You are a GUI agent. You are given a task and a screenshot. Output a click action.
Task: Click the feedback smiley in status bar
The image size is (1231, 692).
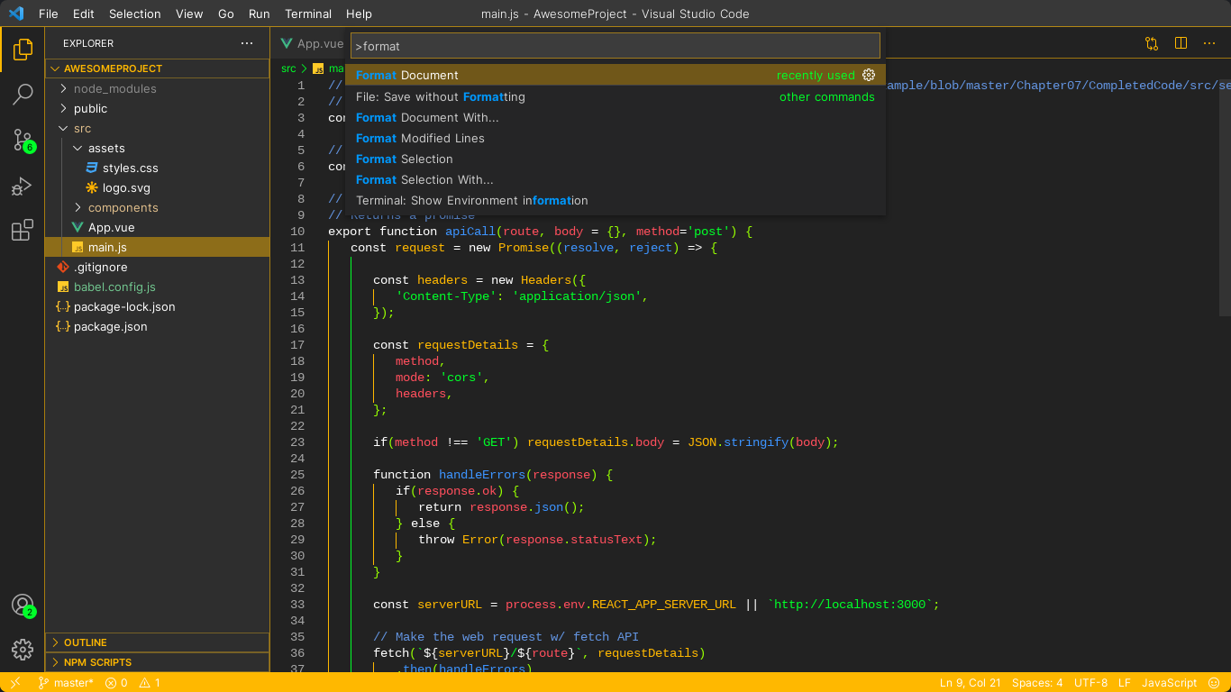pyautogui.click(x=1215, y=682)
